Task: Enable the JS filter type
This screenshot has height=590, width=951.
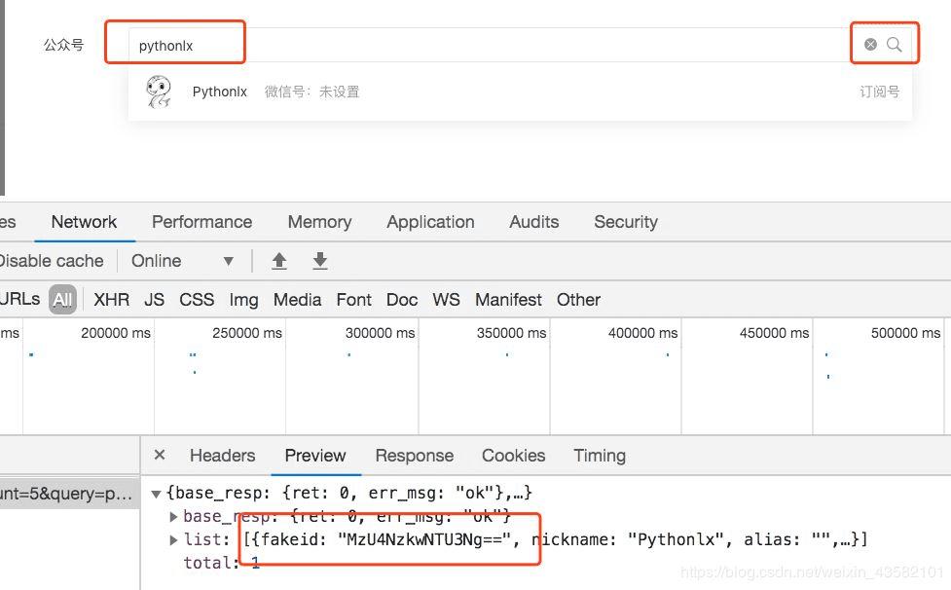Action: (154, 300)
